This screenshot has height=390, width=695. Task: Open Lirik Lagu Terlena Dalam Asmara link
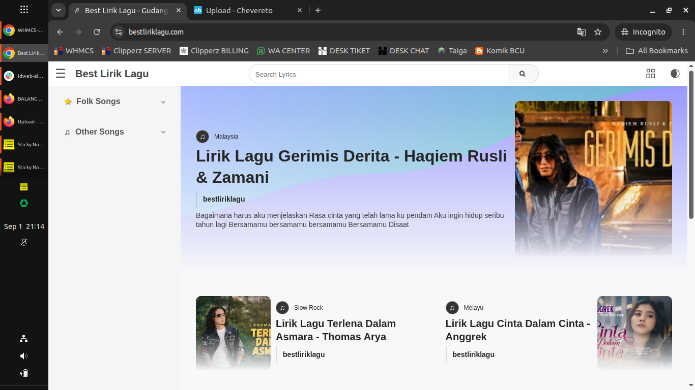(336, 330)
